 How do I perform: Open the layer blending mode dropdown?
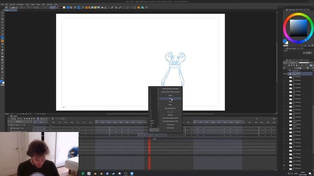pyautogui.click(x=293, y=63)
